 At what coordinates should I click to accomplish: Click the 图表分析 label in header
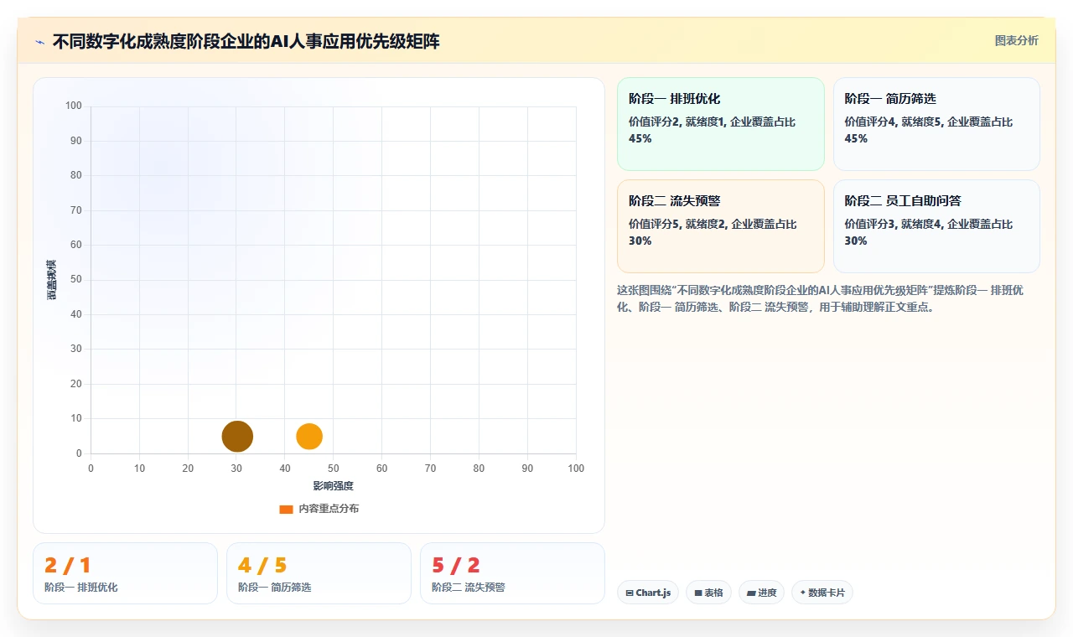1016,40
